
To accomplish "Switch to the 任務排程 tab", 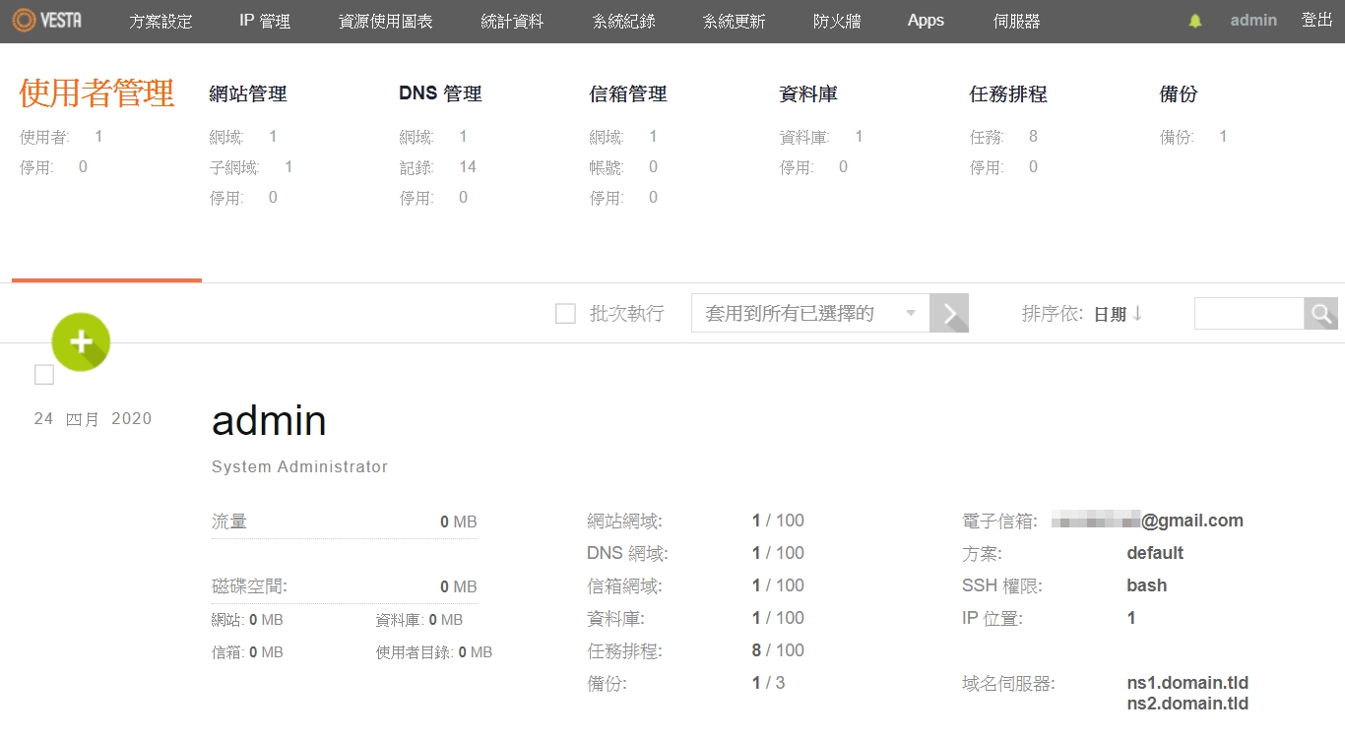I will pyautogui.click(x=1008, y=94).
